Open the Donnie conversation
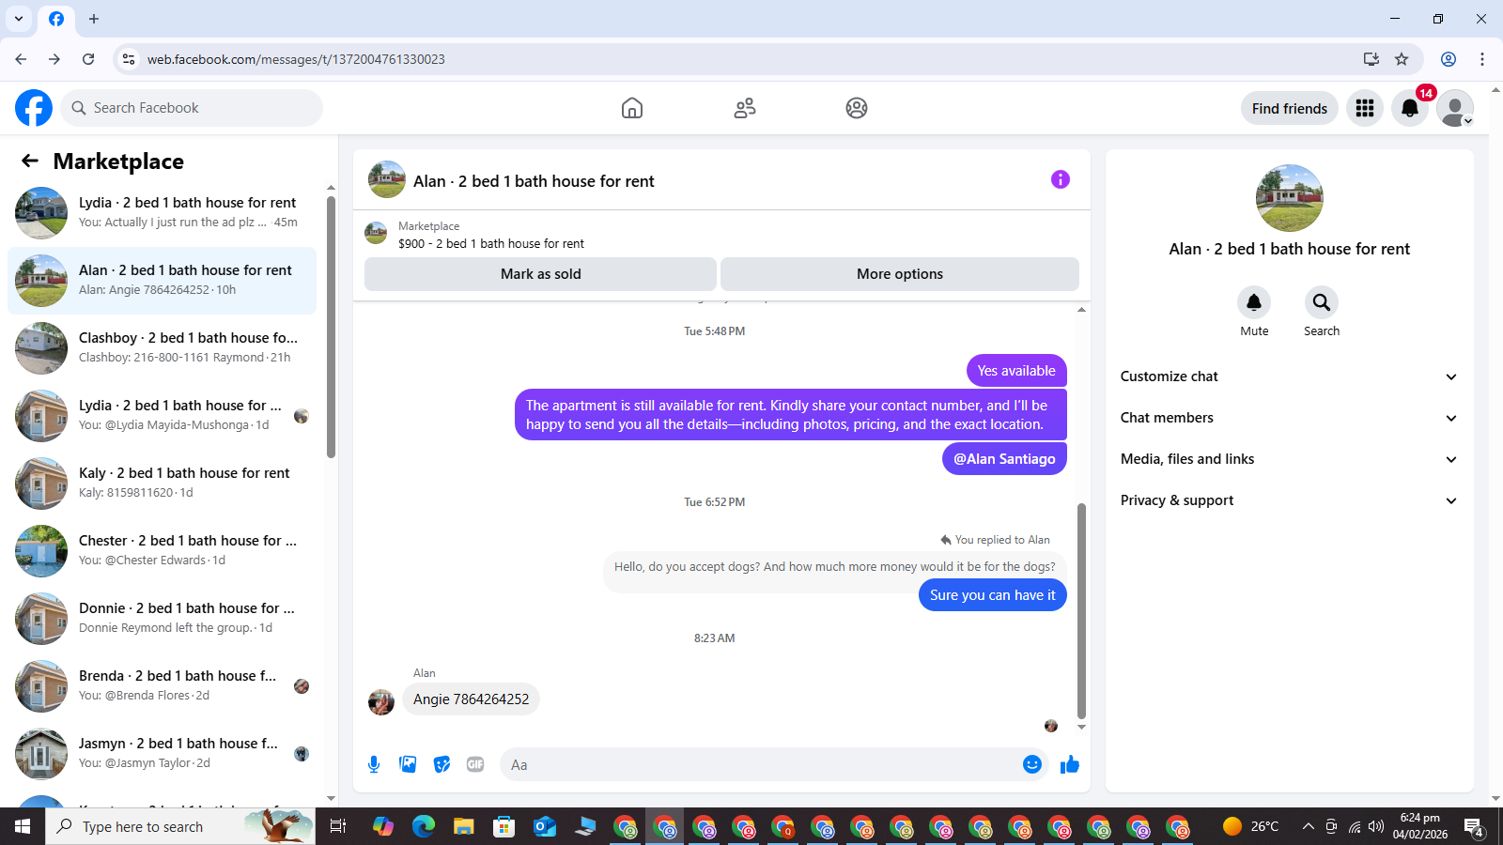1503x845 pixels. 162,619
